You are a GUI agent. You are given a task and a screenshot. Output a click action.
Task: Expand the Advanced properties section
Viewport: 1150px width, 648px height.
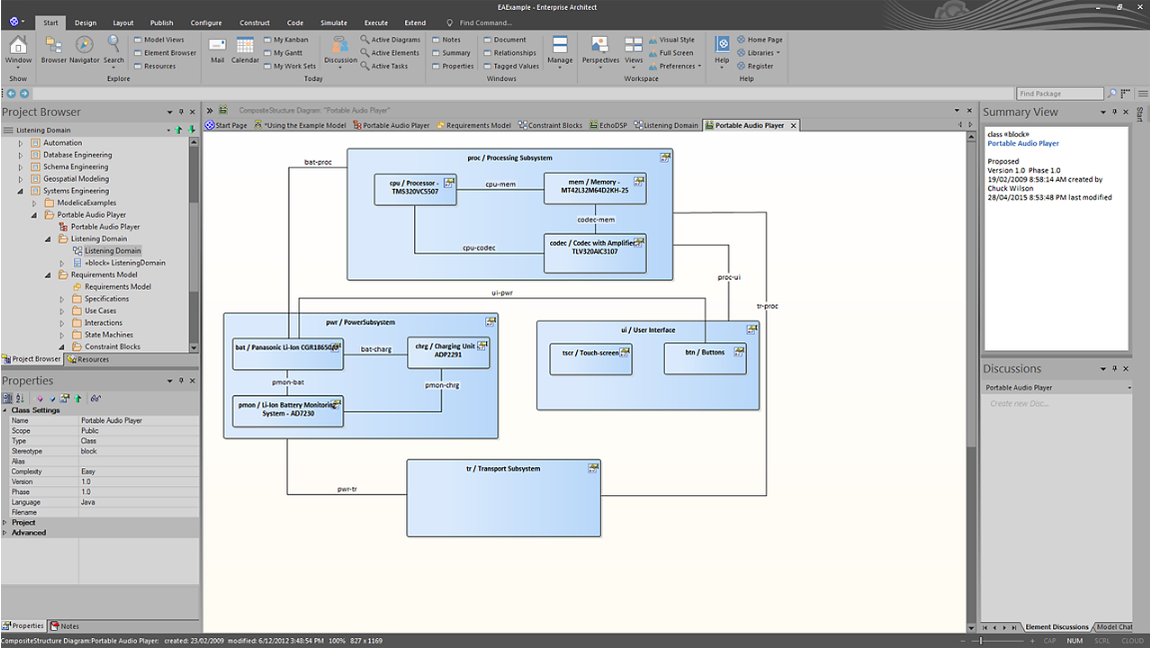pos(5,533)
